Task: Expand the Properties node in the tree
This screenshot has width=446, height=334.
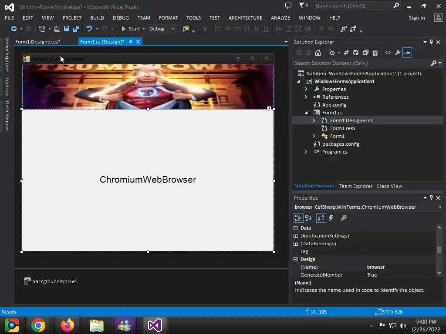Action: 306,89
